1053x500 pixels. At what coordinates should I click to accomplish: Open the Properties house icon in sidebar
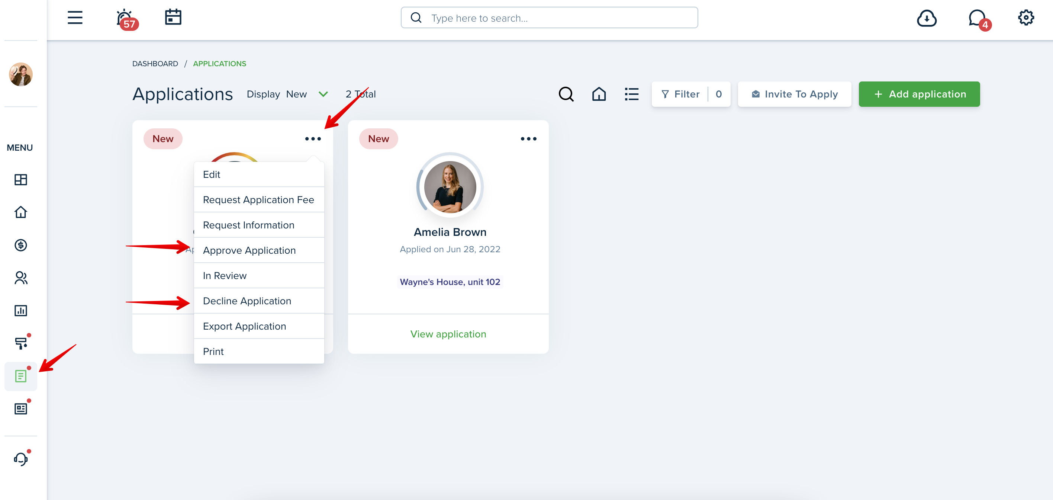pos(20,212)
